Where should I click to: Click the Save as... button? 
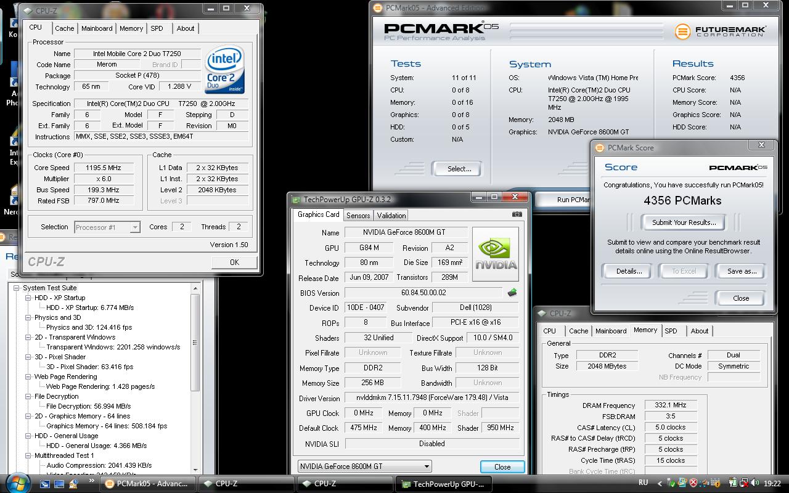[742, 271]
